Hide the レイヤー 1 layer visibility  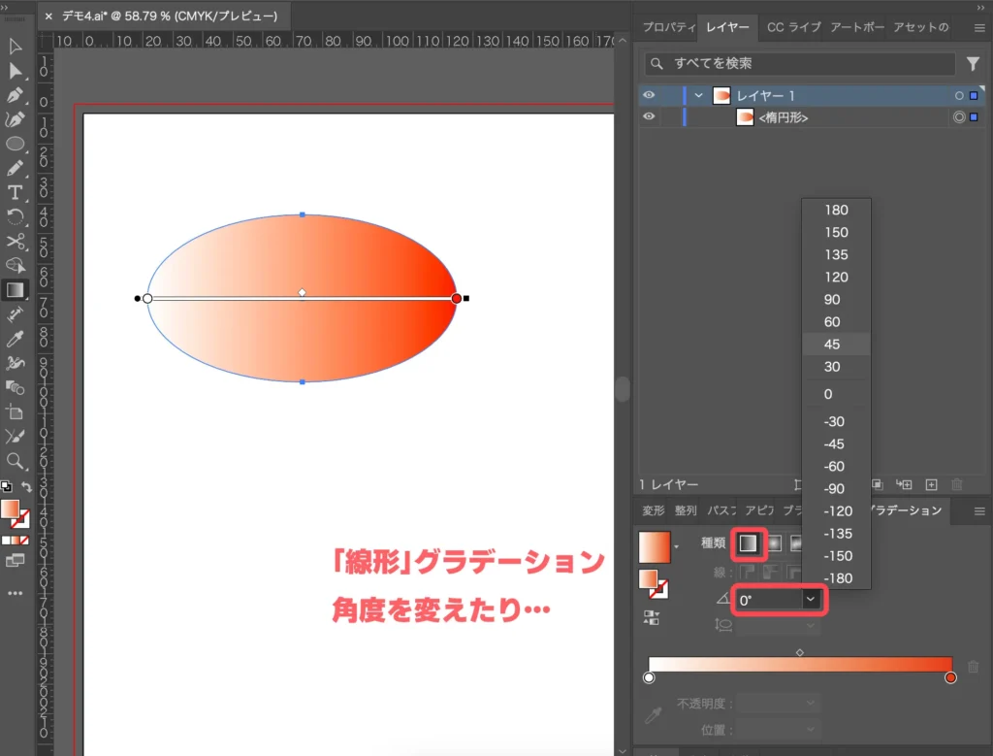point(649,95)
